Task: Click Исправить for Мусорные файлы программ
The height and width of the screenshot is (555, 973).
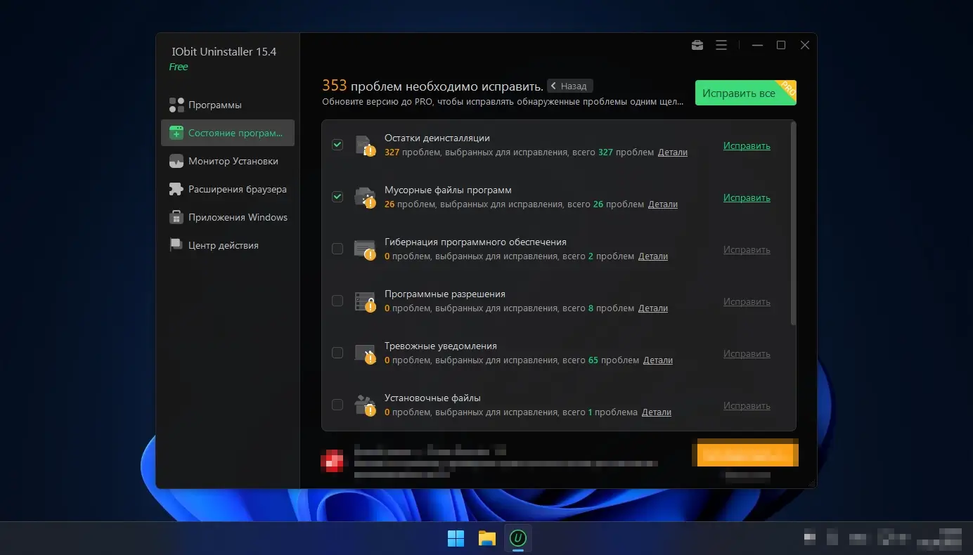Action: click(747, 198)
